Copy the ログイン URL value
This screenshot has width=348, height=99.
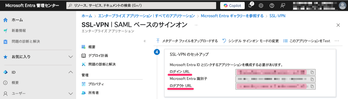312,72
